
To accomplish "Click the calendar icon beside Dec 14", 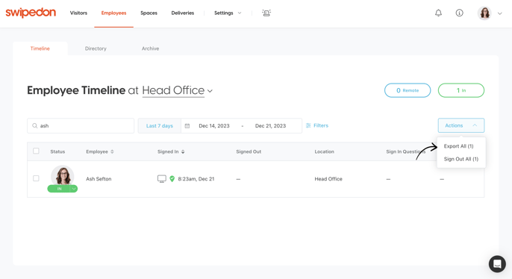I will (x=187, y=125).
